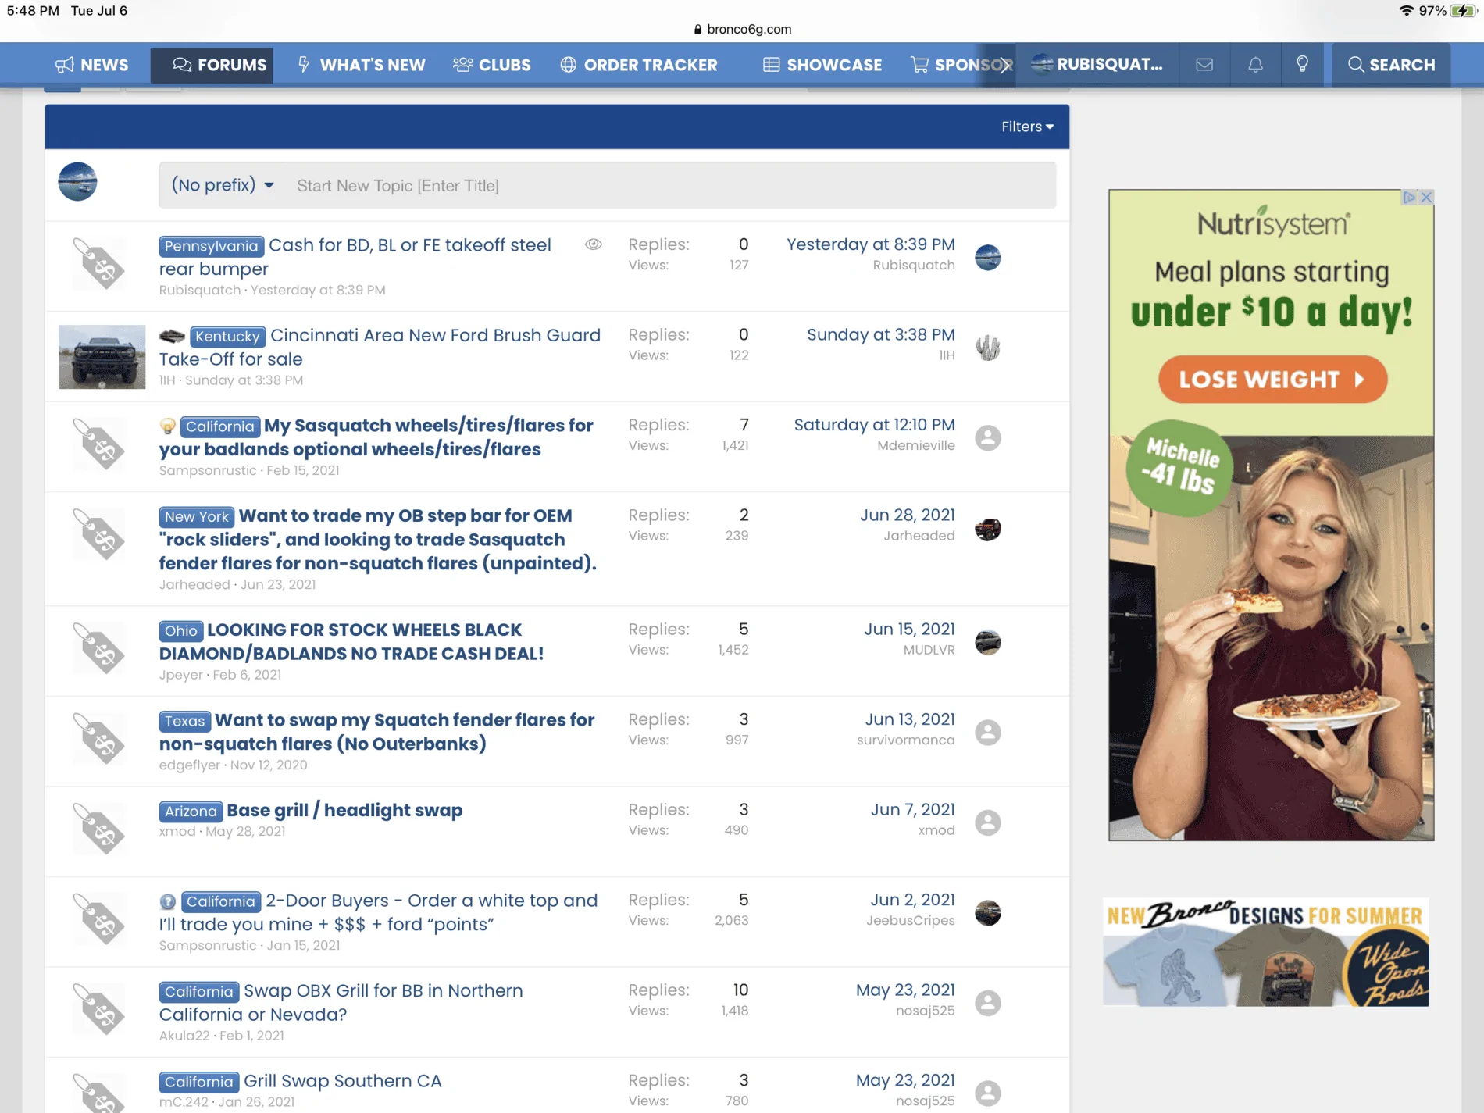This screenshot has width=1484, height=1113.
Task: Open the What's New tab
Action: pos(362,65)
